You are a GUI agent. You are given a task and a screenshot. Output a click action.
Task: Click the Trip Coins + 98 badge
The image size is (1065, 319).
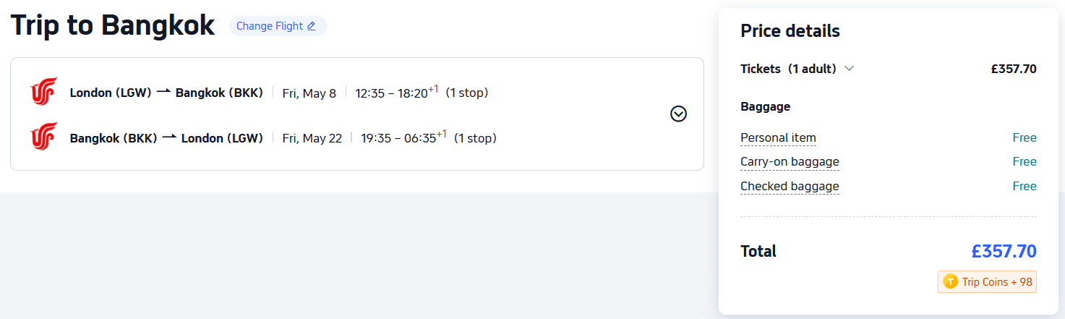coord(987,282)
